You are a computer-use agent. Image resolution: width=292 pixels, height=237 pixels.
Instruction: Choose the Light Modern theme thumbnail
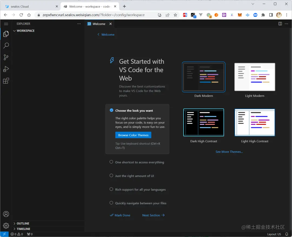click(x=255, y=77)
